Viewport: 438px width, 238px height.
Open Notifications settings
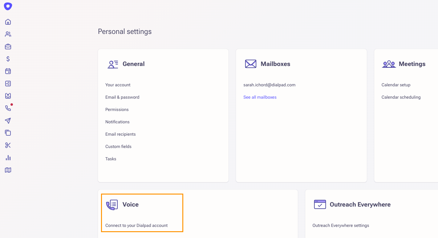pos(117,122)
